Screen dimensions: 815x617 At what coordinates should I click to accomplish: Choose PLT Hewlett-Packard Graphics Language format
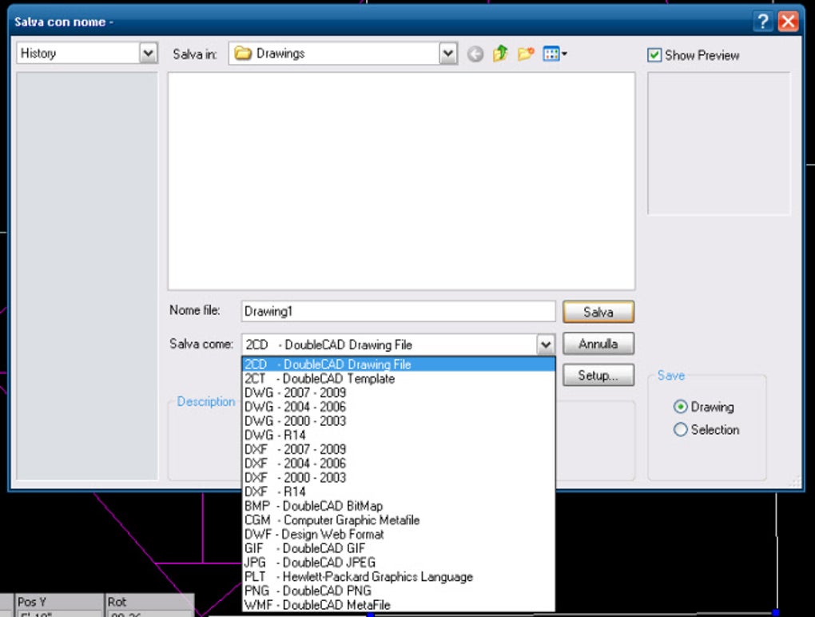click(399, 576)
